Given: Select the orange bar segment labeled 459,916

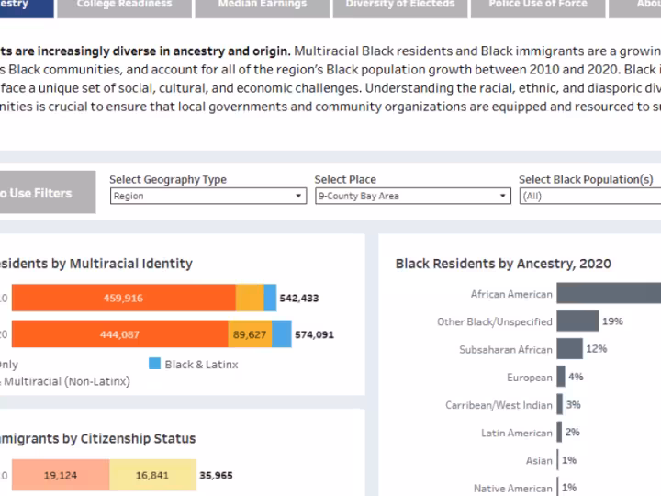Looking at the screenshot, I should [123, 298].
